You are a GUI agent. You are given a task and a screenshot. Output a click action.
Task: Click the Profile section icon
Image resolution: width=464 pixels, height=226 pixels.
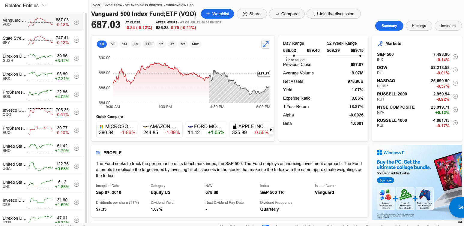coord(98,153)
